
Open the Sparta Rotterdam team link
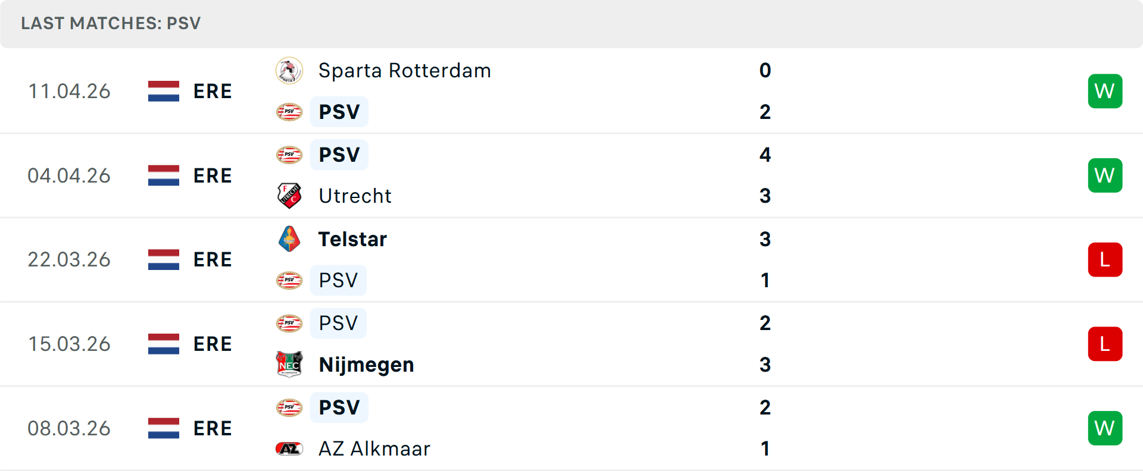(x=404, y=71)
